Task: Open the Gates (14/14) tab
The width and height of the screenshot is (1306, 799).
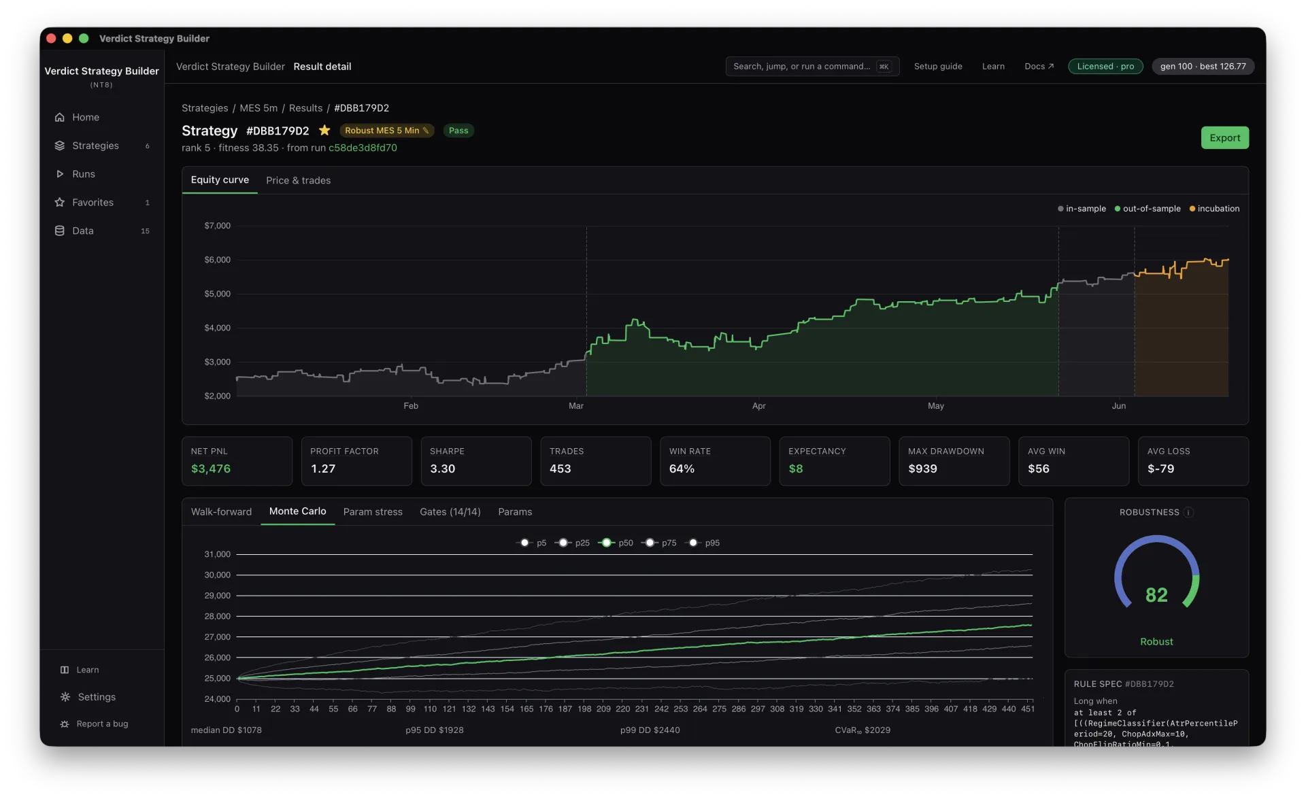Action: [450, 511]
